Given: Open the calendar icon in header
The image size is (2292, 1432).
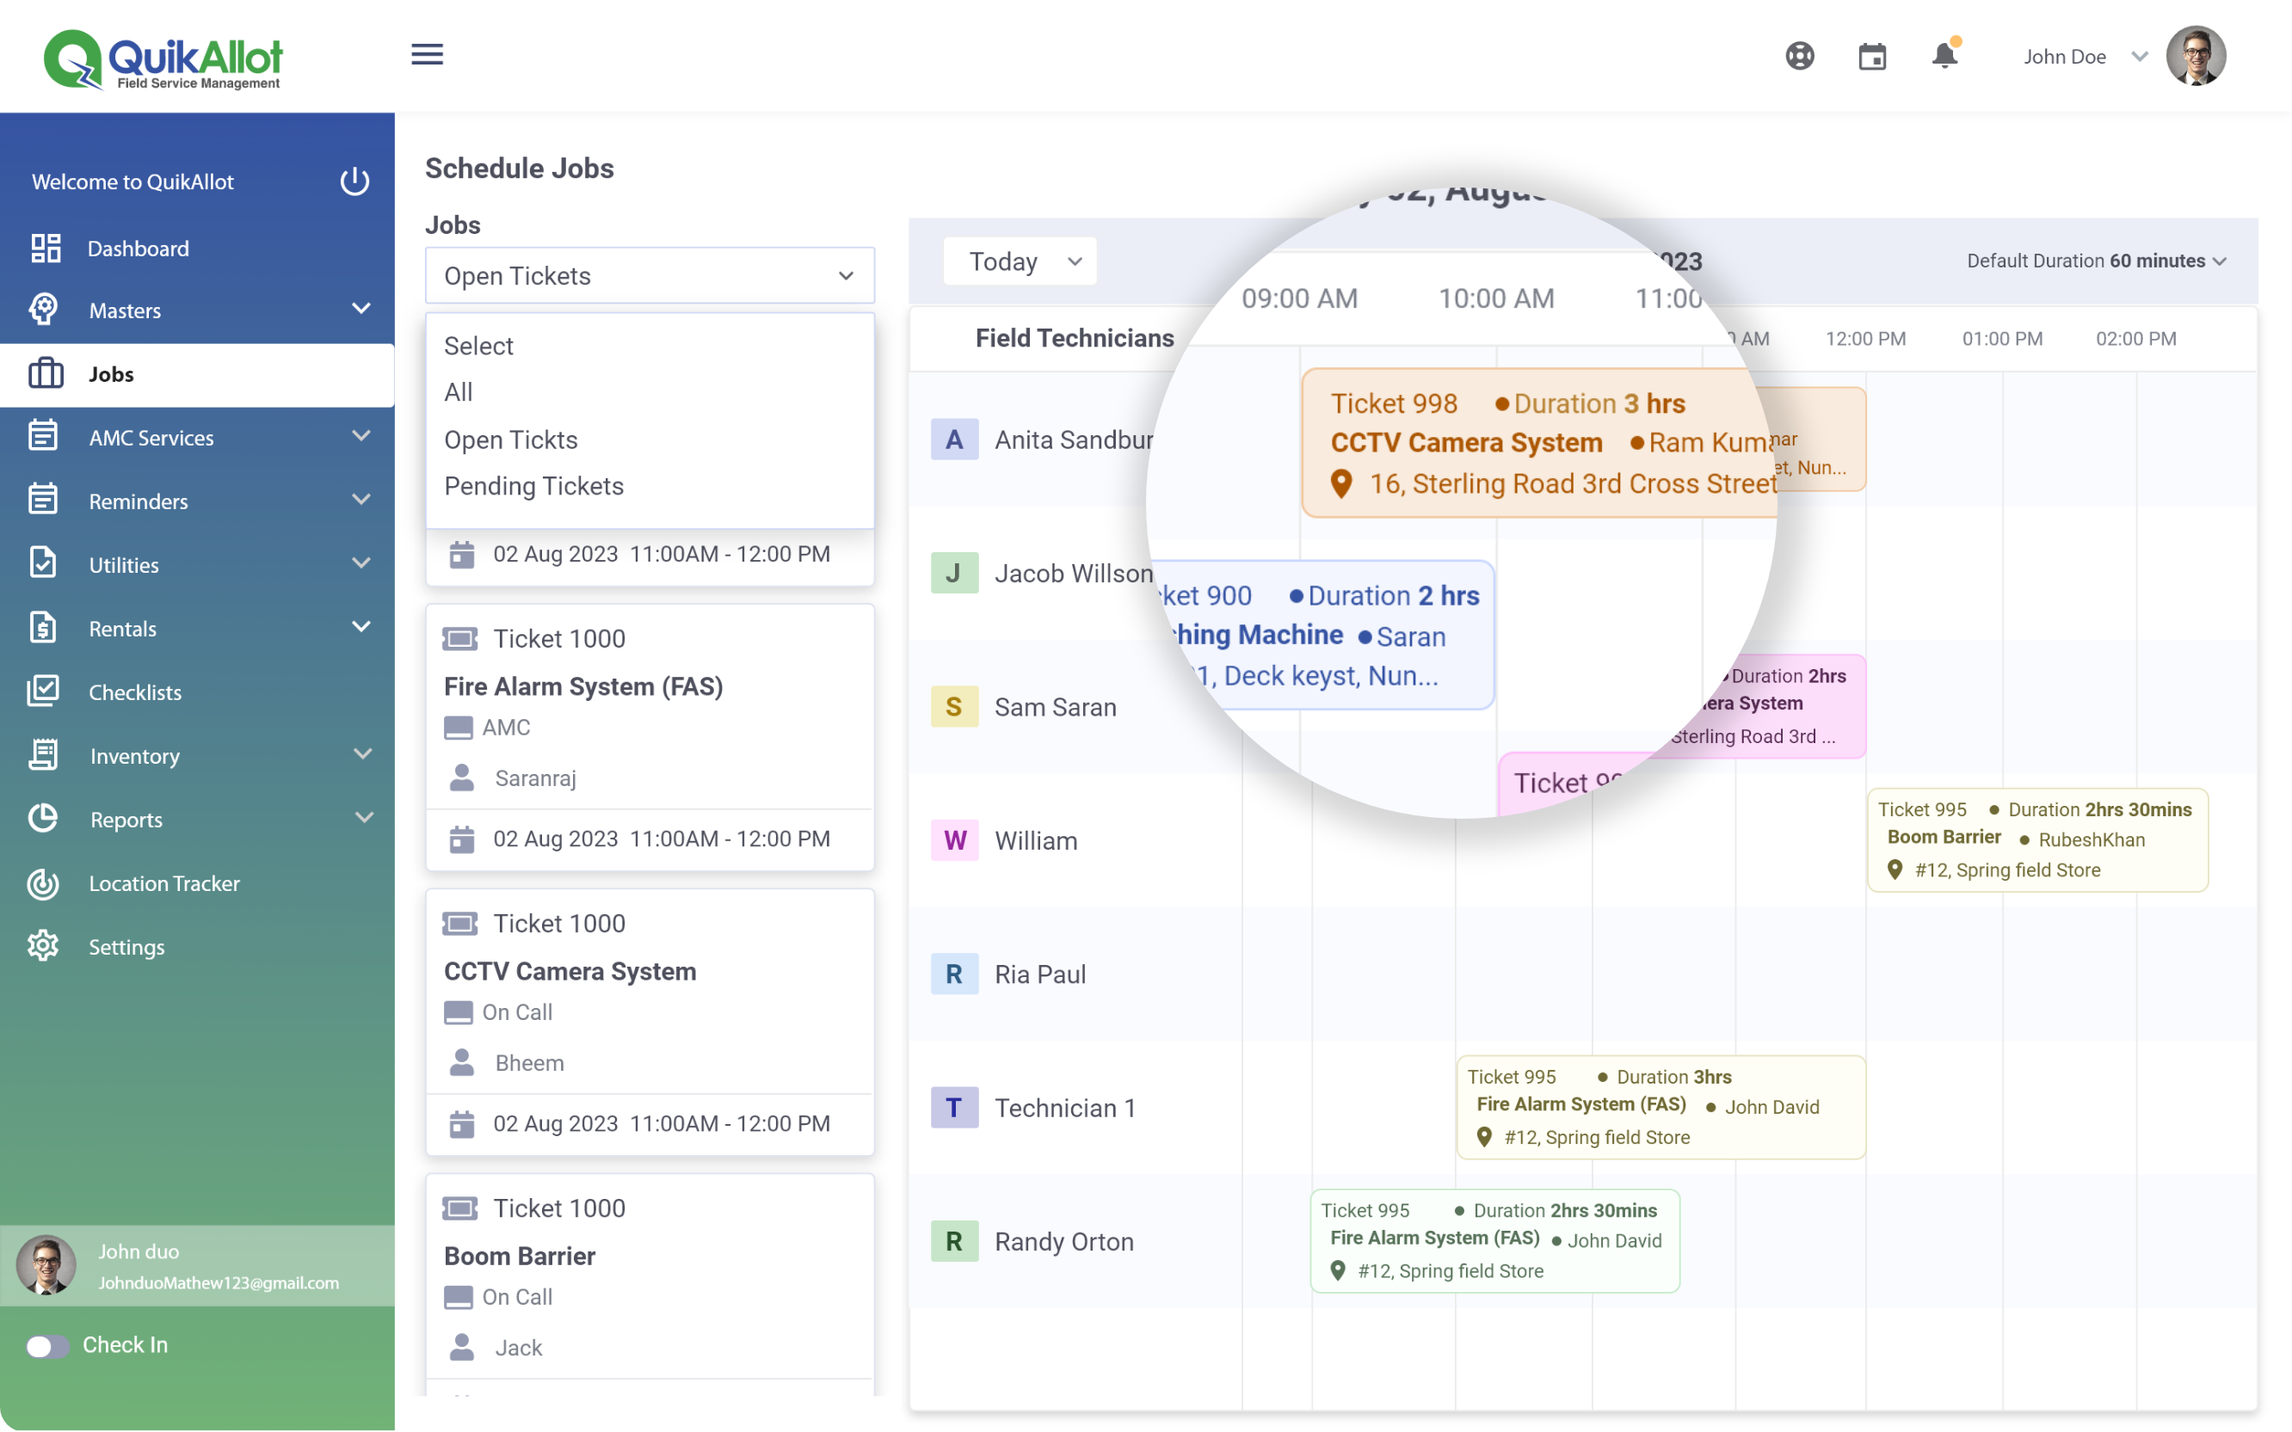Looking at the screenshot, I should pos(1871,57).
